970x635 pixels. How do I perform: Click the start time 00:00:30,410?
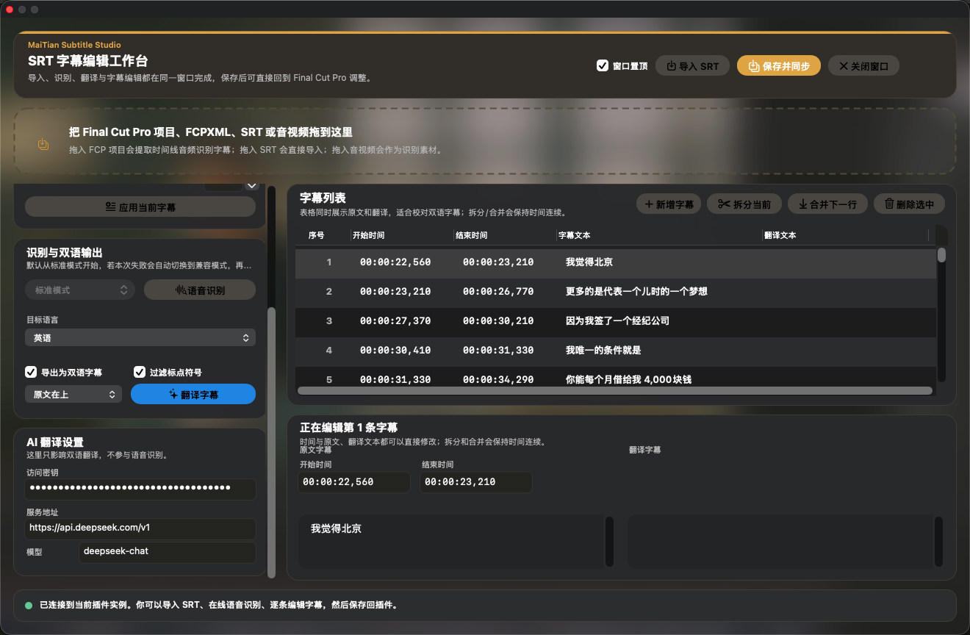click(395, 351)
